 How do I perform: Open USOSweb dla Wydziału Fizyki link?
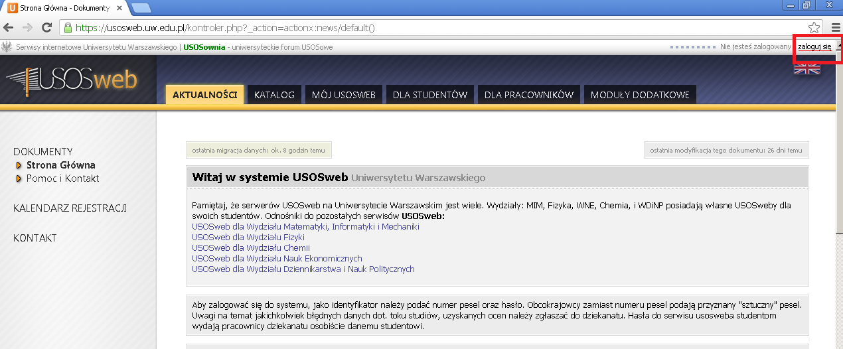(x=248, y=238)
